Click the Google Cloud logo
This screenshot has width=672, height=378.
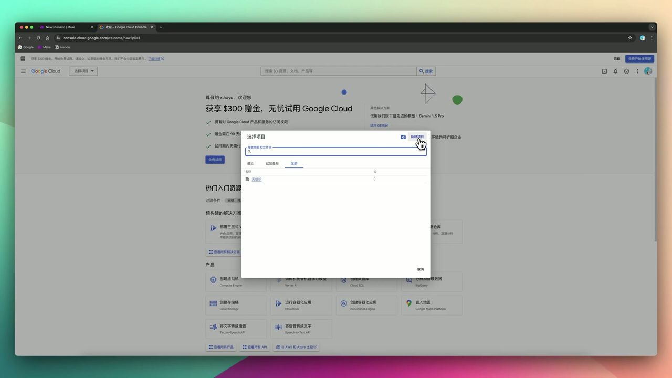coord(45,71)
